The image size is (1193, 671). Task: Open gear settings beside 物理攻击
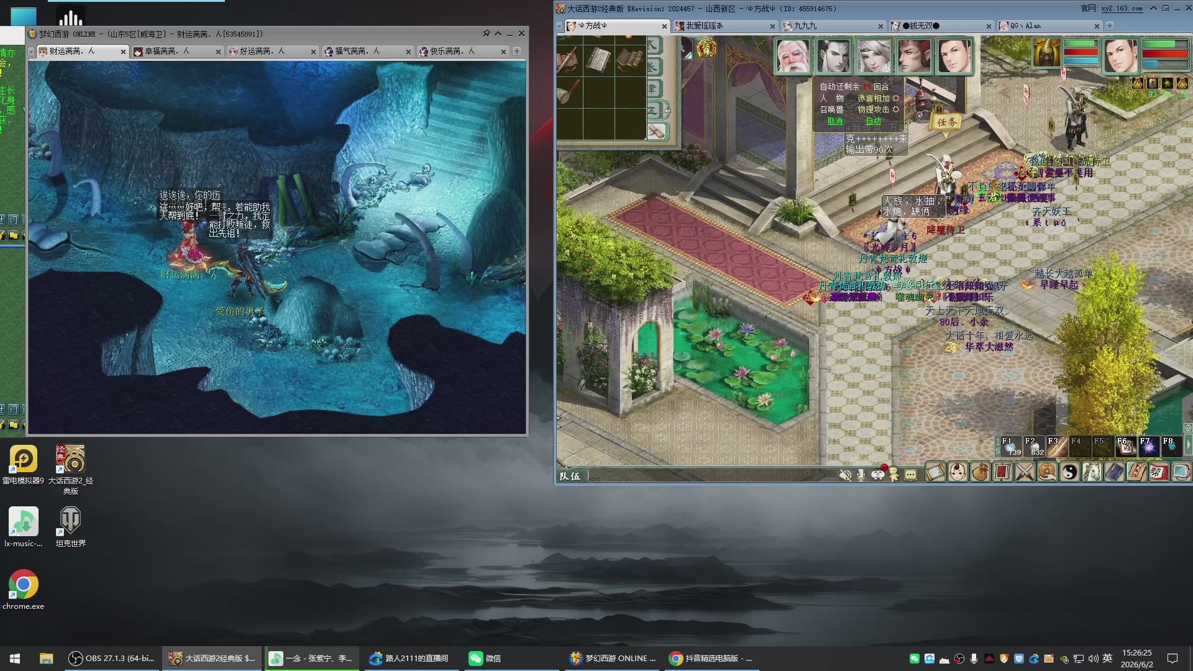point(896,109)
